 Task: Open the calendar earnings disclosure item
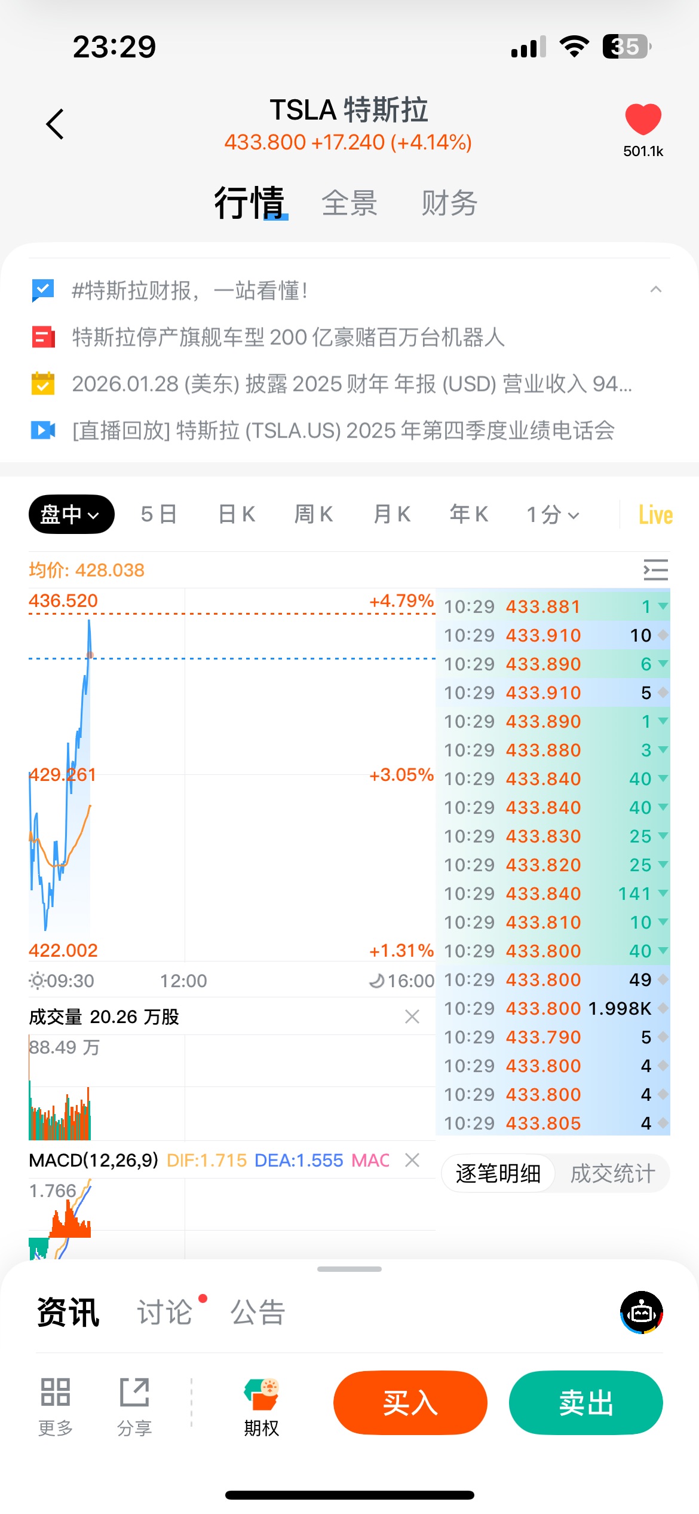(x=351, y=384)
